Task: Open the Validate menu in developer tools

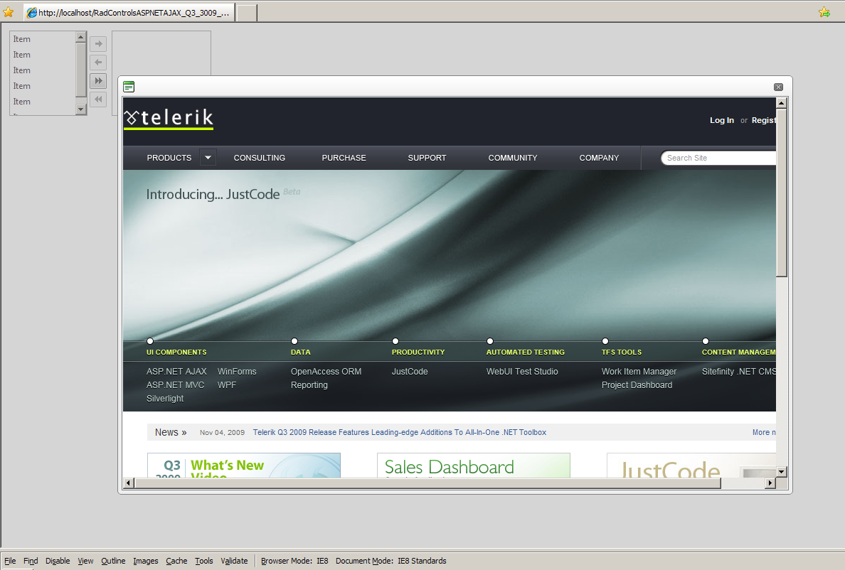Action: [x=234, y=561]
